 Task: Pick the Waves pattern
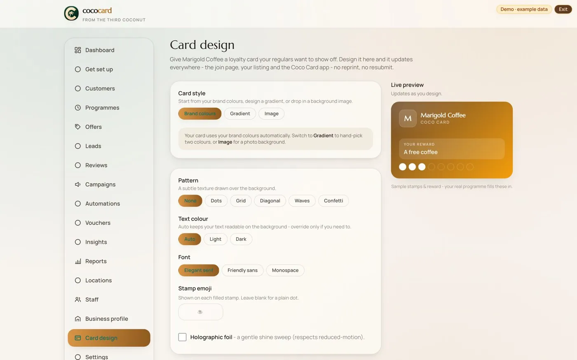302,201
